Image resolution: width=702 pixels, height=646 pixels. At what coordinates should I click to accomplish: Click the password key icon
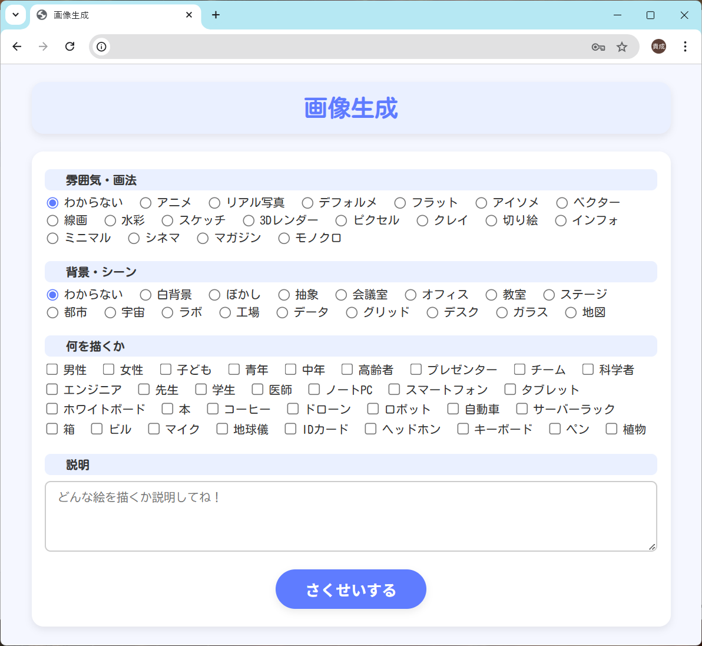598,47
